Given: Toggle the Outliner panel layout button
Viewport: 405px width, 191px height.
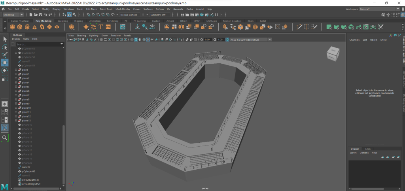Looking at the screenshot, I should tap(5, 127).
